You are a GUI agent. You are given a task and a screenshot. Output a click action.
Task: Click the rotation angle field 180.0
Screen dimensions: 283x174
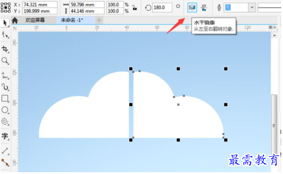(x=162, y=8)
